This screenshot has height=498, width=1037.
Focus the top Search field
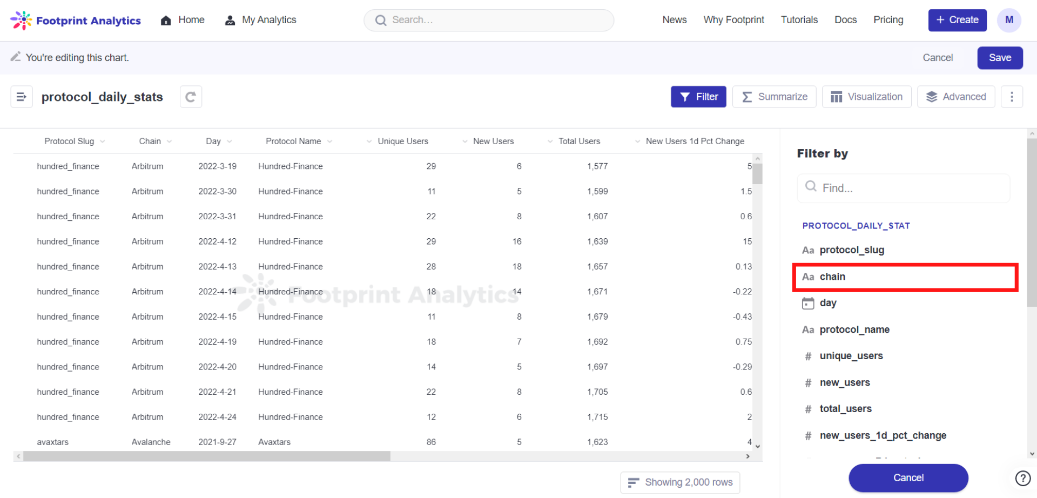pyautogui.click(x=489, y=21)
